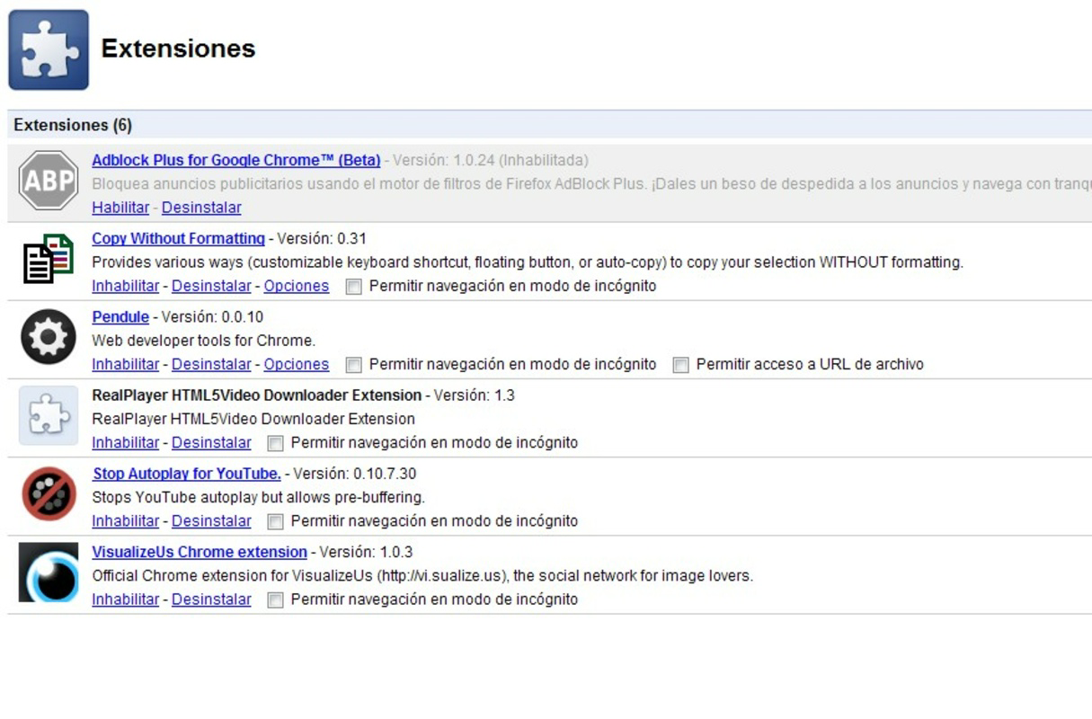This screenshot has height=719, width=1092.
Task: Click Adblock 'Versión: 1.0.24 (Inhabilitada)' text
Action: (x=491, y=161)
